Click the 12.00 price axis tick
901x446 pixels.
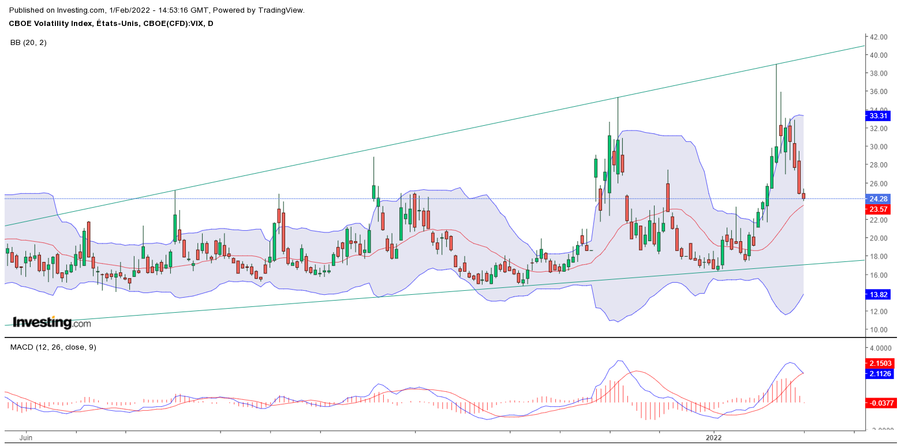tap(878, 312)
